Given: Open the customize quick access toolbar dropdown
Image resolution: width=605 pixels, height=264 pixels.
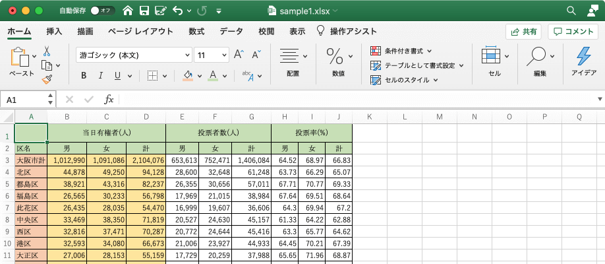Looking at the screenshot, I should [219, 11].
